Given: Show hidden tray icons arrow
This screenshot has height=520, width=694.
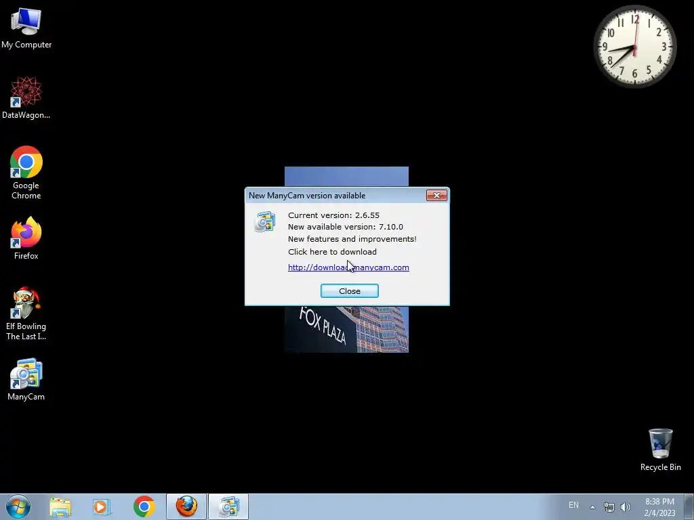Looking at the screenshot, I should click(592, 507).
